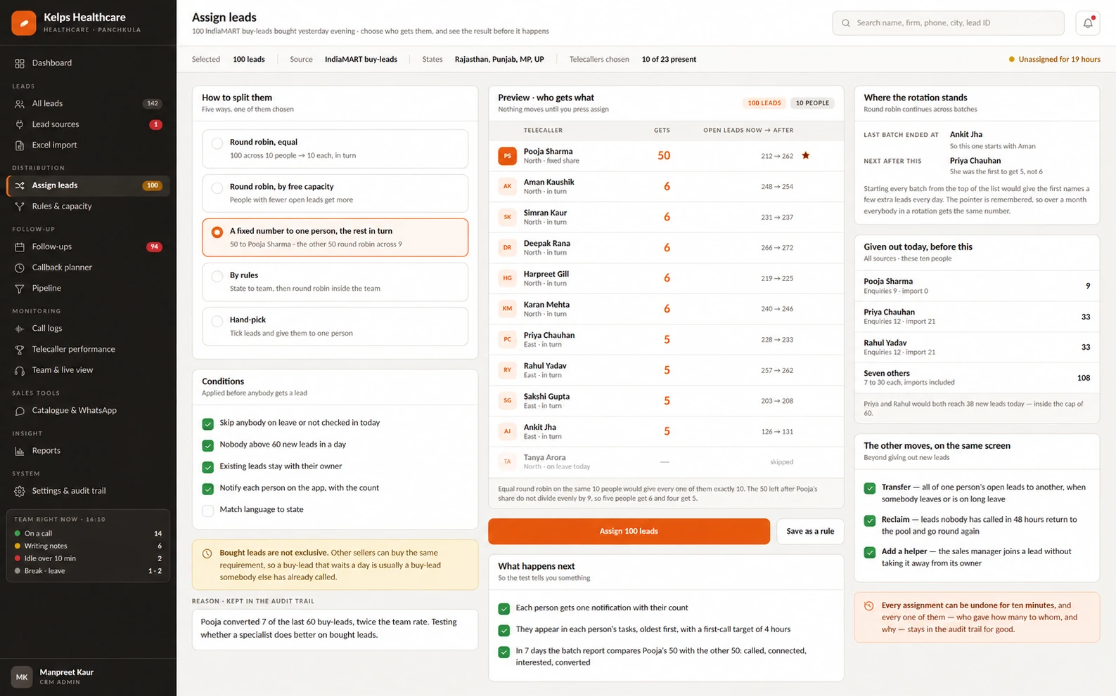Click "Unassigned for 19 hours" status
Viewport: 1116px width, 696px height.
coord(1054,60)
